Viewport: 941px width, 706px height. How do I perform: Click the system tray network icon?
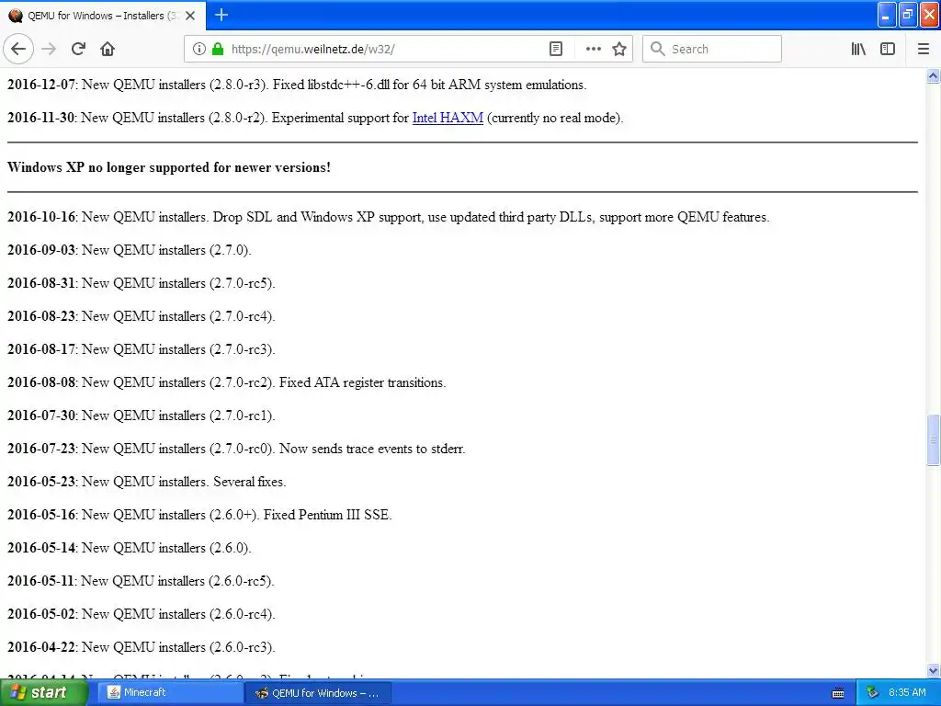click(x=872, y=692)
